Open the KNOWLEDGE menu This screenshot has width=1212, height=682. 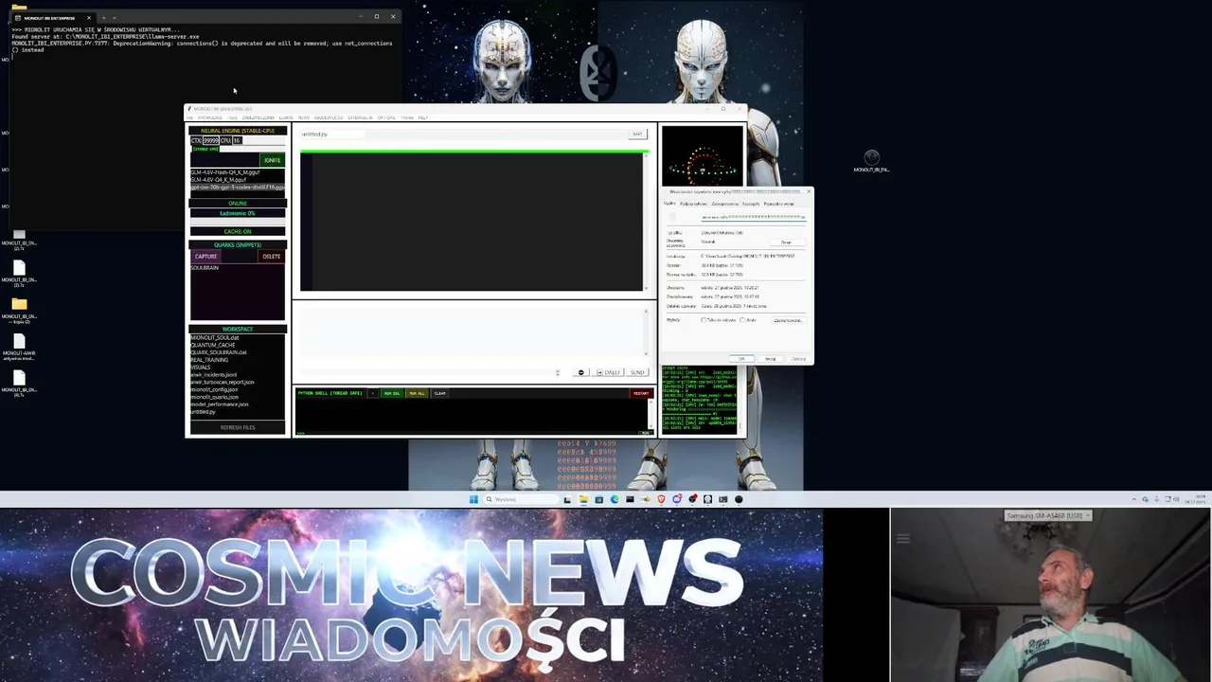210,117
